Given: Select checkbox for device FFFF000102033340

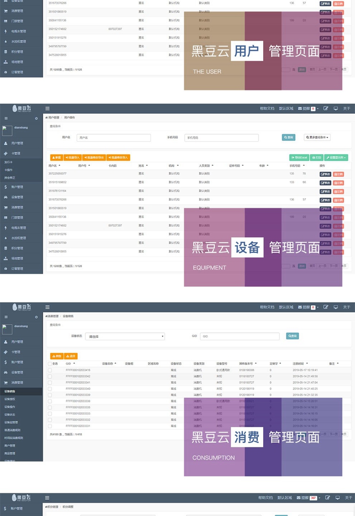Looking at the screenshot, I should 50,389.
